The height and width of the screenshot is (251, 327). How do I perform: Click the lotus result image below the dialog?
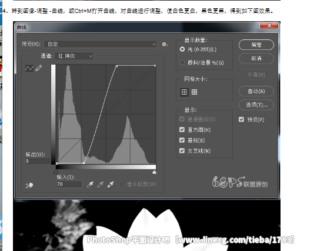point(146,225)
